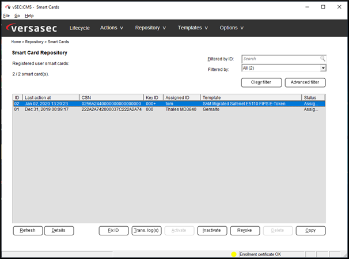This screenshot has height=259, width=349.
Task: Click the '2 / 2 smart card(s)' text
Action: click(x=31, y=74)
